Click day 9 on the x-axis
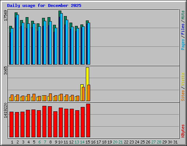187x146 pixels. [x=56, y=142]
